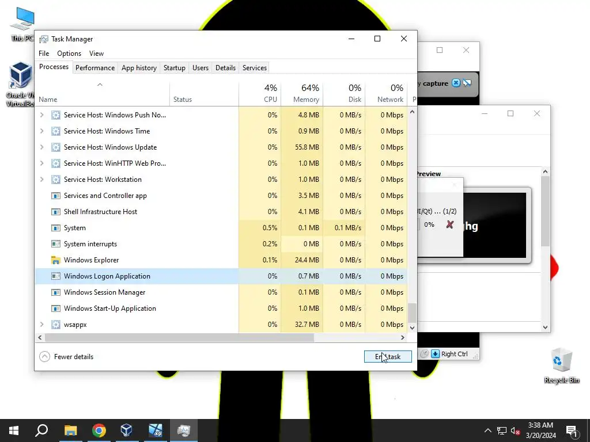Viewport: 590px width, 442px height.
Task: Click Preview window scroll down arrow
Action: (x=545, y=327)
